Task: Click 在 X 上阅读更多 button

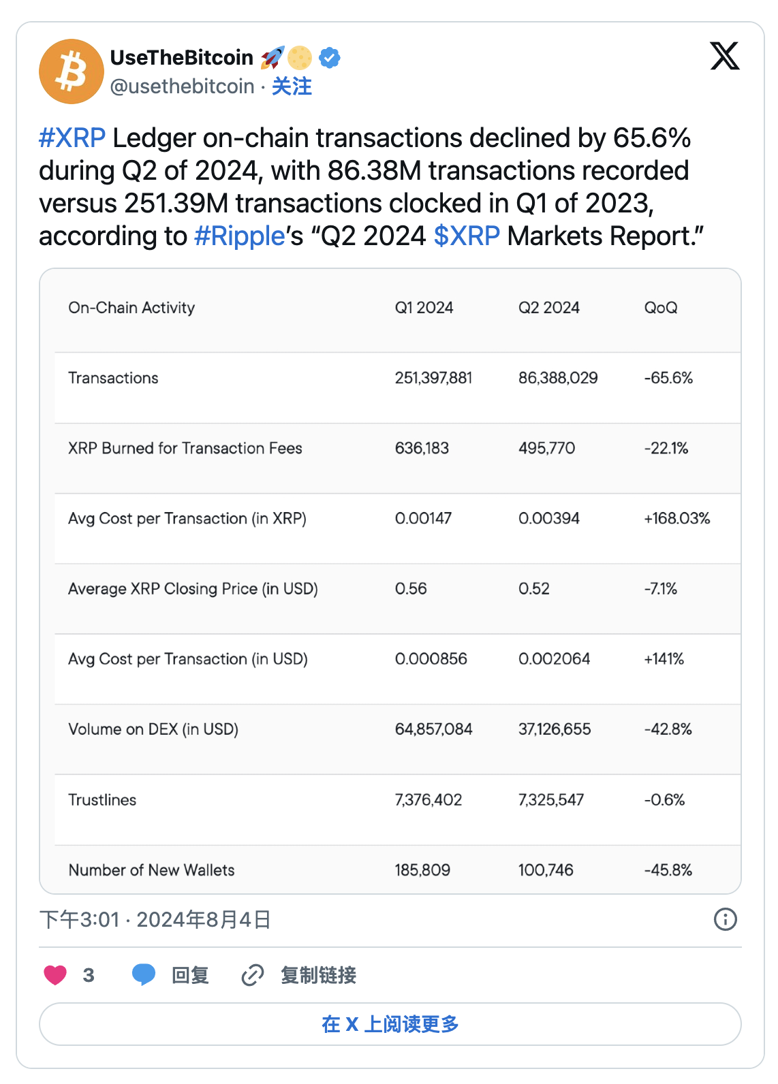Action: tap(390, 1023)
